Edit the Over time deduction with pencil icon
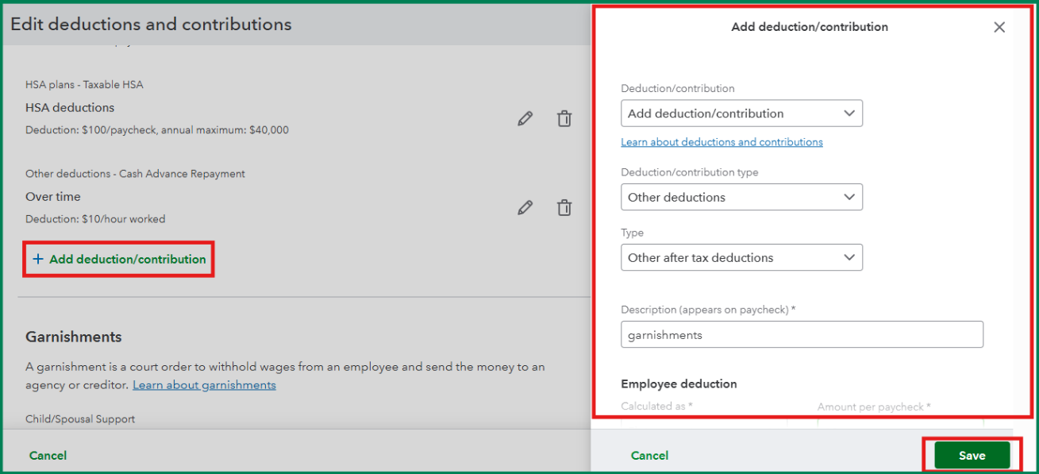This screenshot has height=474, width=1039. [x=525, y=208]
